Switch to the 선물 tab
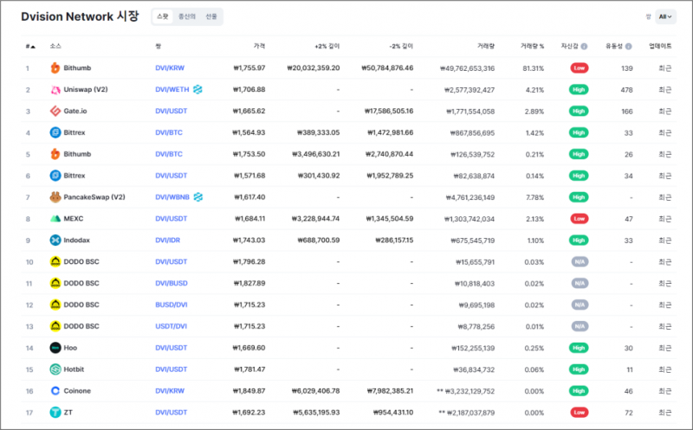 [x=211, y=16]
